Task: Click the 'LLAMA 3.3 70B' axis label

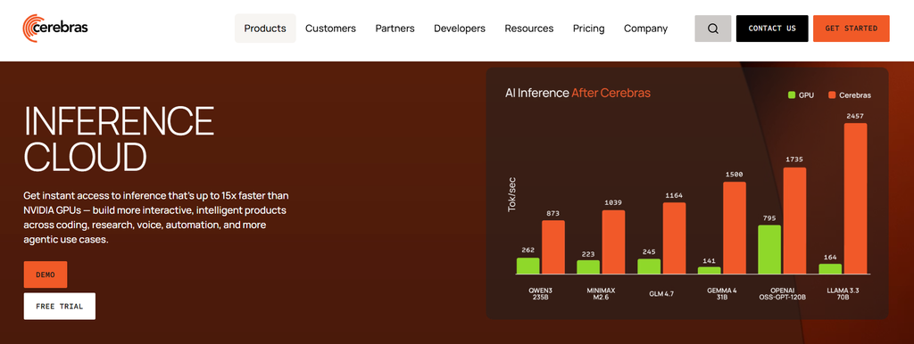Action: [843, 293]
